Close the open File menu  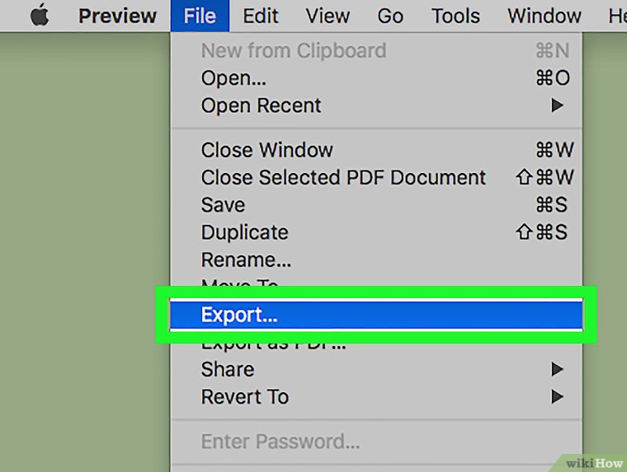[200, 16]
